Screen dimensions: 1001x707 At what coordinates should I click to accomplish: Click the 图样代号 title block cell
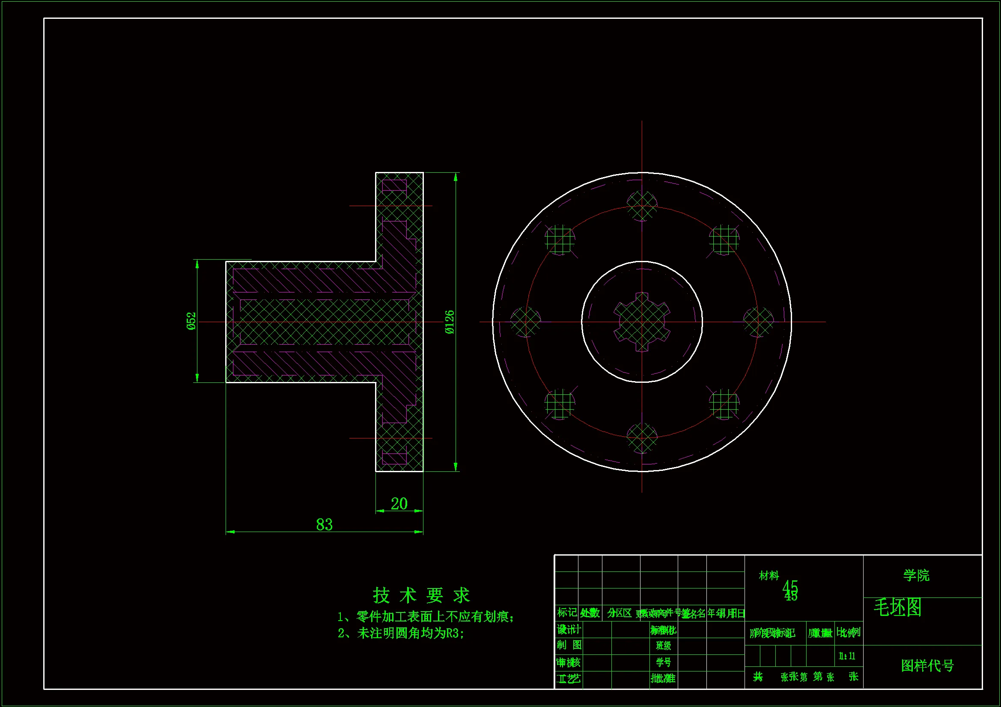(927, 666)
